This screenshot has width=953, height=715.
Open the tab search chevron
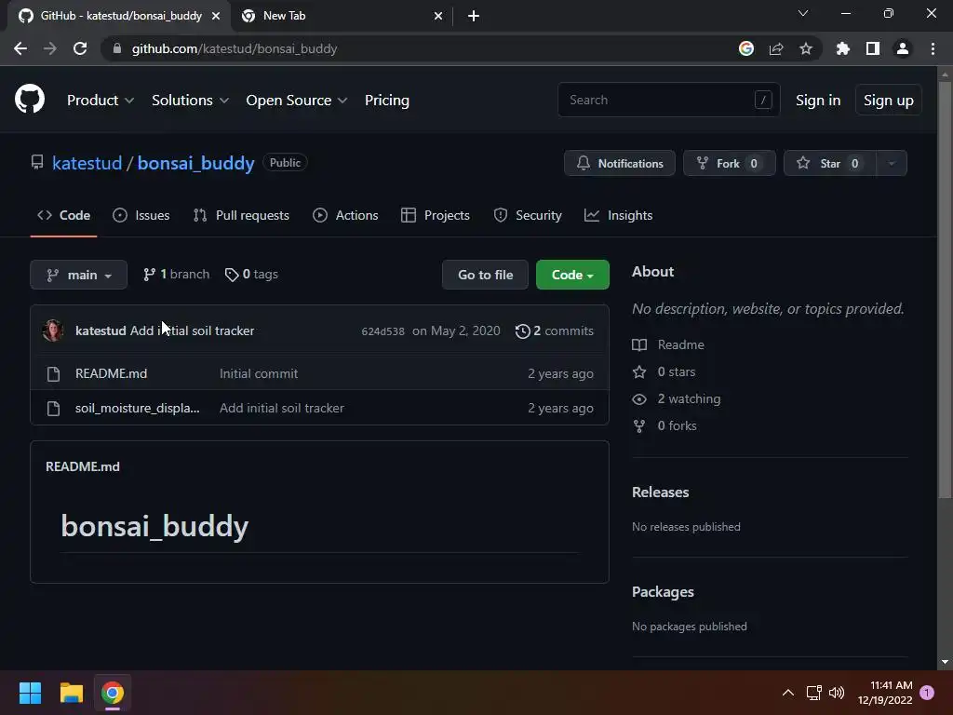803,13
